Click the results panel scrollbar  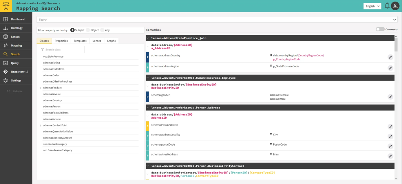(396, 45)
